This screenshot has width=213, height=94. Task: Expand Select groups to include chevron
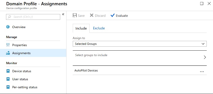(x=205, y=57)
